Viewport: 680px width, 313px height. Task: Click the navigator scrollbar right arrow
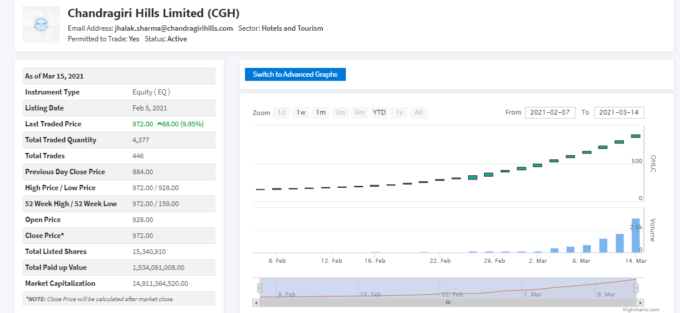[x=641, y=302]
